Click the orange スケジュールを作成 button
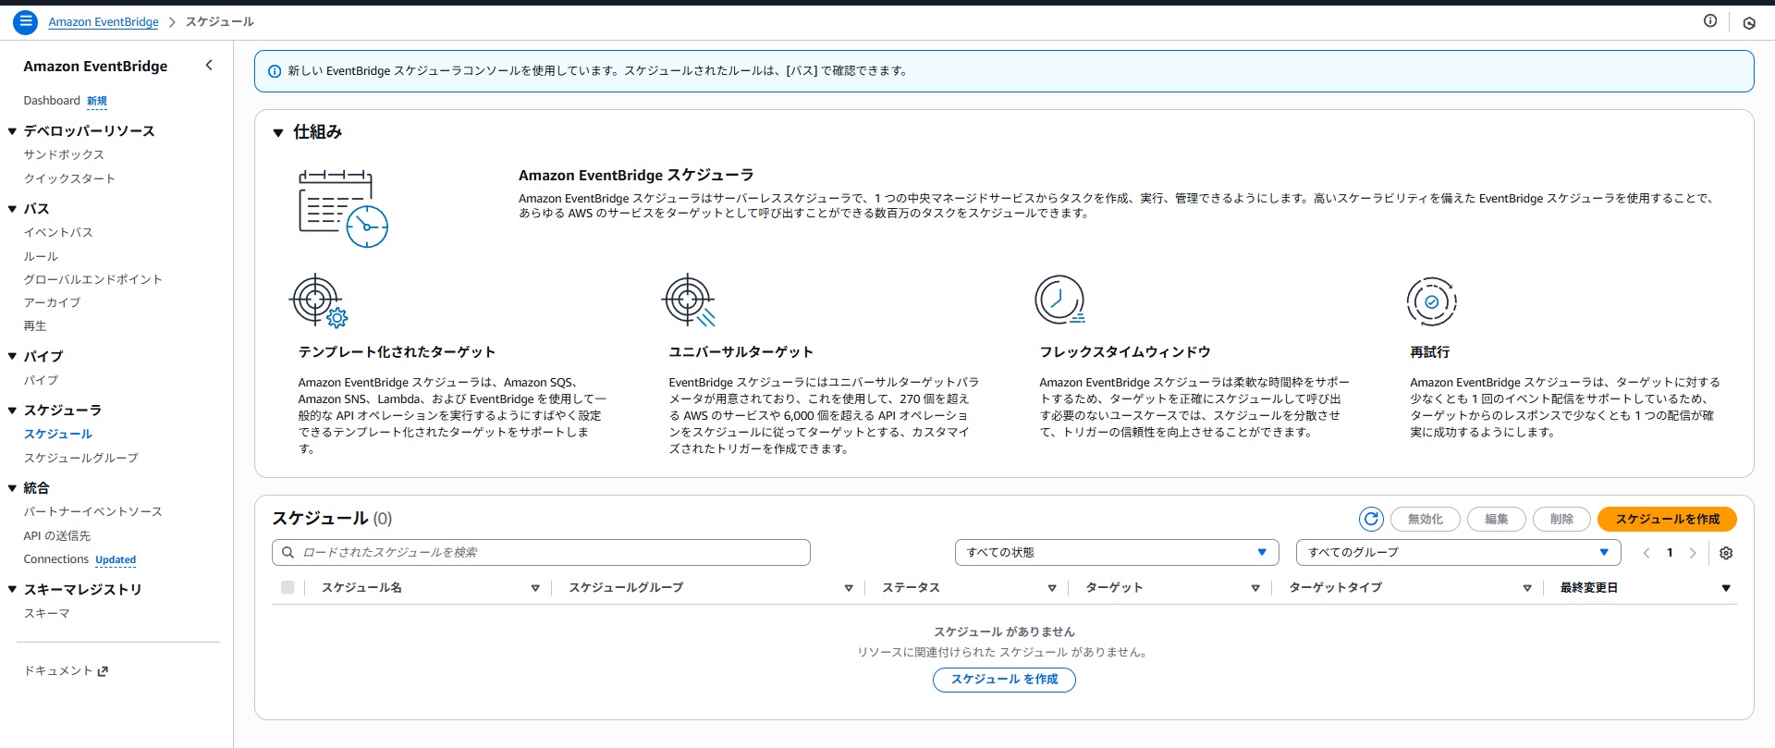The image size is (1775, 748). coord(1667,520)
